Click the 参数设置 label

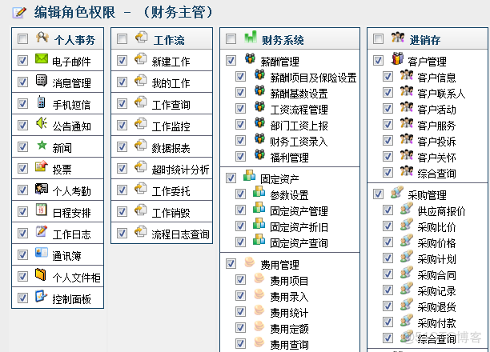(290, 195)
